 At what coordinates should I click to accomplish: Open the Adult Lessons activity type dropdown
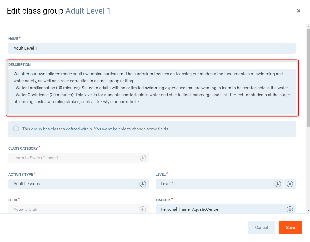click(75, 184)
